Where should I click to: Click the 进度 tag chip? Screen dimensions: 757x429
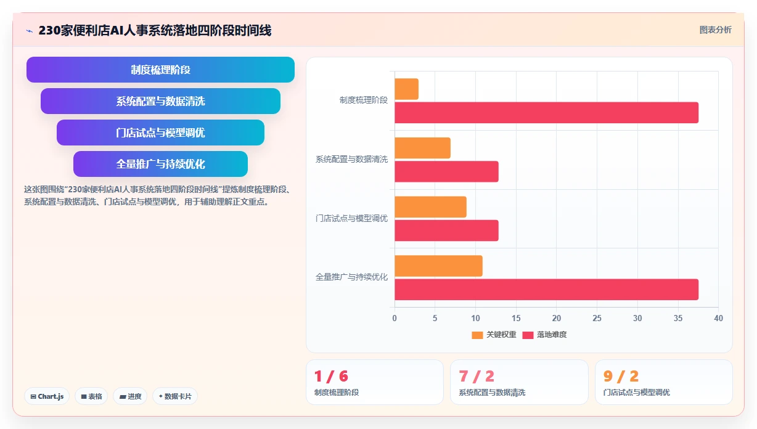130,396
